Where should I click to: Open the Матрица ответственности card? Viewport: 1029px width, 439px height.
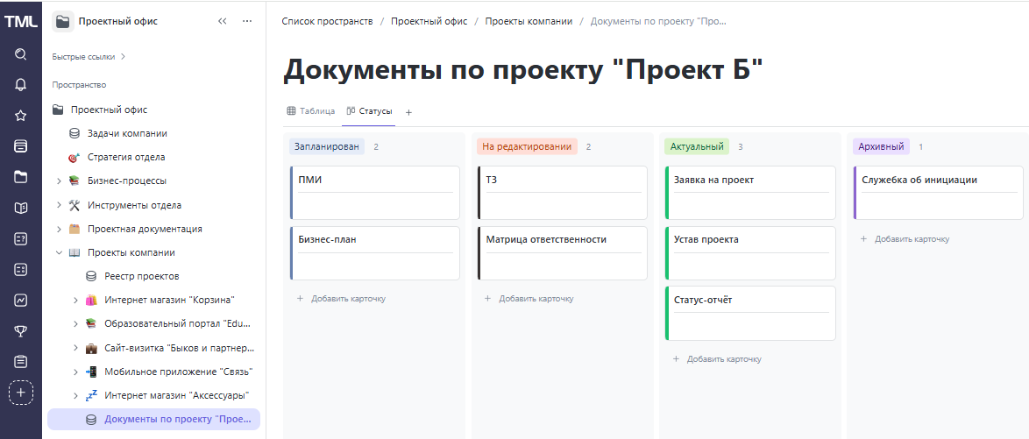pos(563,253)
